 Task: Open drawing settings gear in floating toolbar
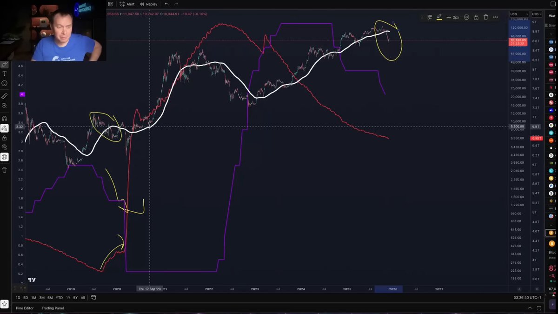tap(466, 17)
